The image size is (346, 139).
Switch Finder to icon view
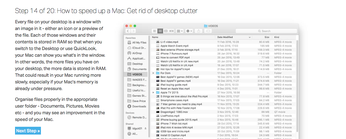point(154,31)
